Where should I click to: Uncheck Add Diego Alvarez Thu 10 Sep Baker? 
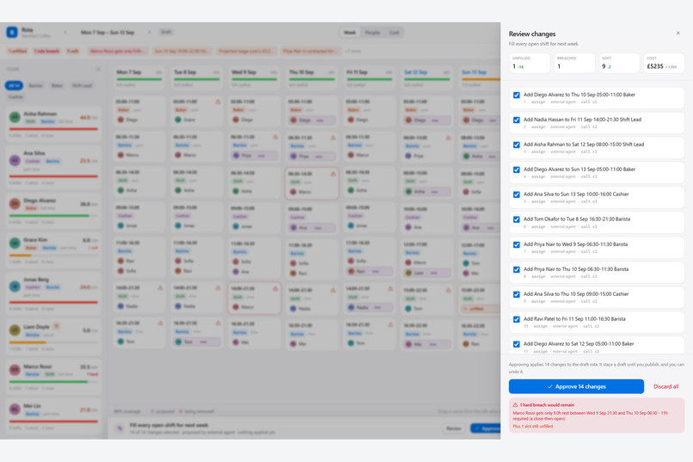click(516, 95)
